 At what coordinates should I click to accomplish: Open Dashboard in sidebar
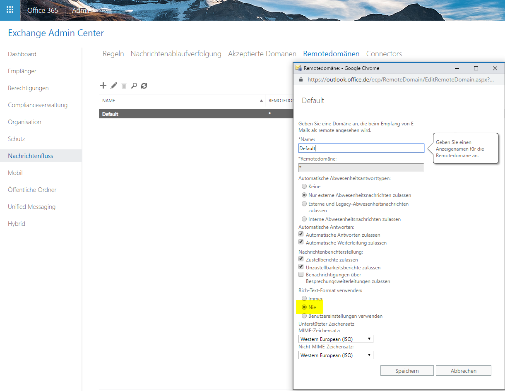coord(22,54)
